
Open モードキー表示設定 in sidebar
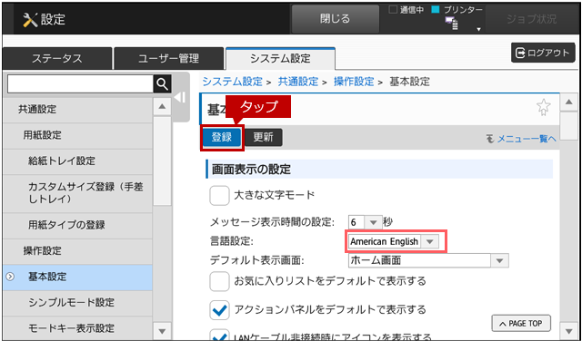(x=77, y=328)
